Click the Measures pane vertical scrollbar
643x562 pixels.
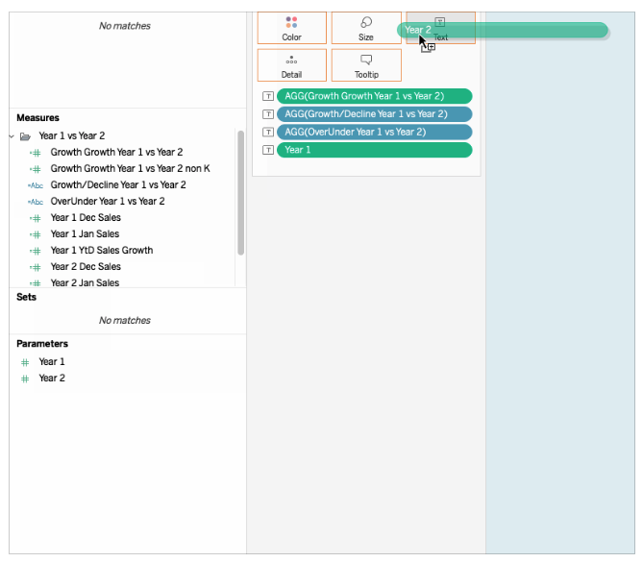tap(240, 192)
